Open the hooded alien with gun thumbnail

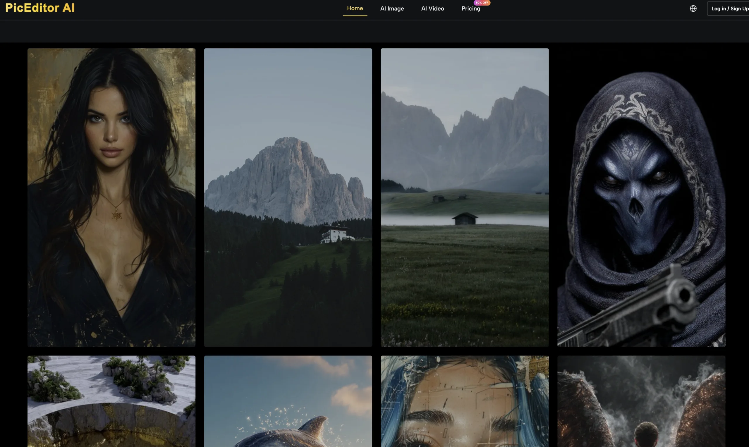coord(641,197)
